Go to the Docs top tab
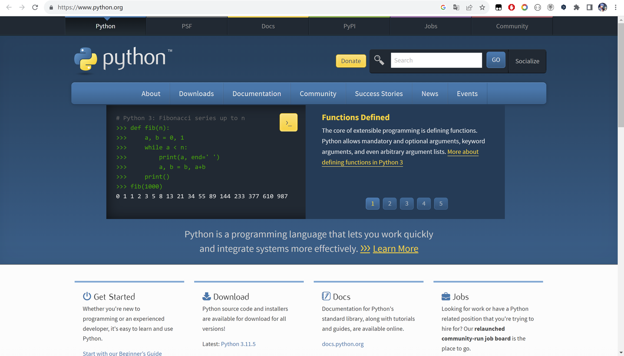Screen dimensions: 624x356 click(268, 26)
